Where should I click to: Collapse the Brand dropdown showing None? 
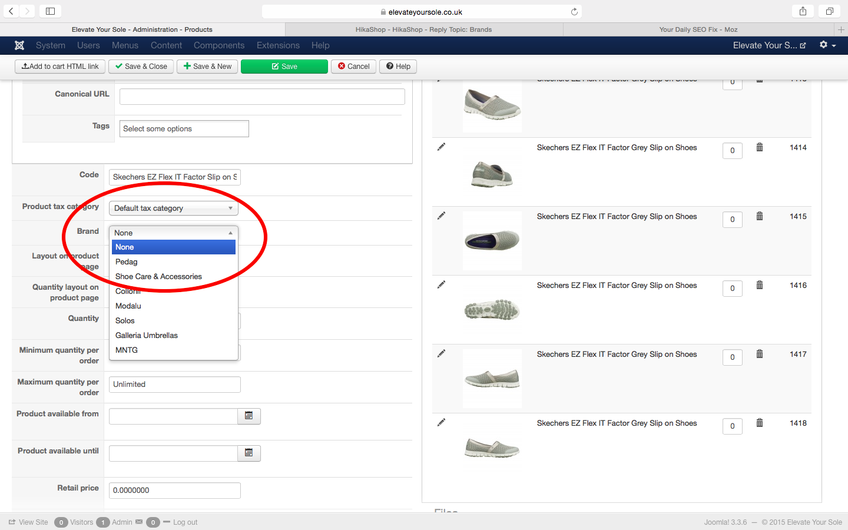tap(174, 233)
